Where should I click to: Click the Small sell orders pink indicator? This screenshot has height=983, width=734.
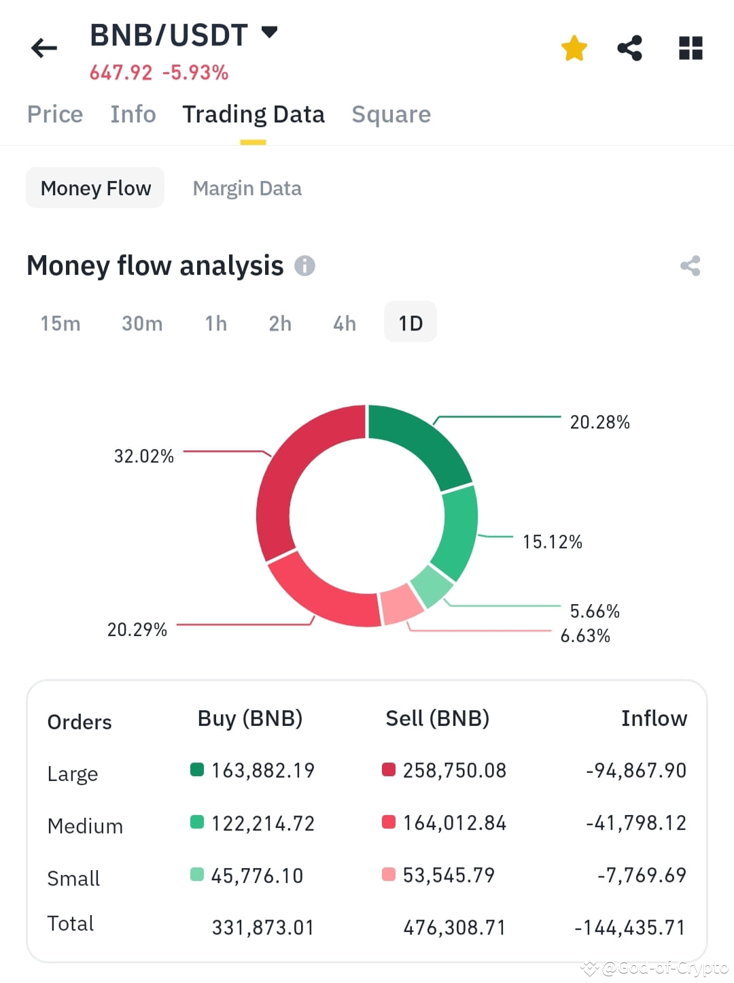(x=387, y=875)
